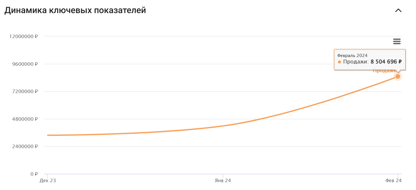Click the Динамика ключевых показателей heading
Image resolution: width=416 pixels, height=190 pixels.
click(75, 10)
